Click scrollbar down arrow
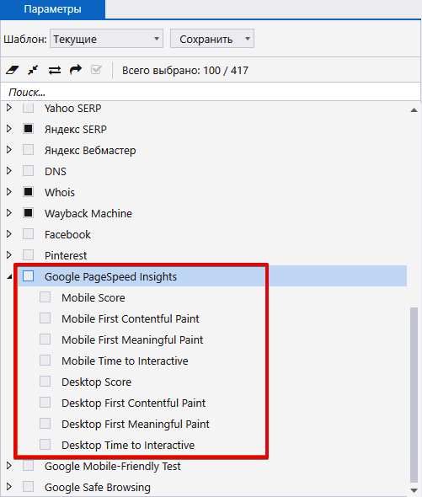Viewport: 422px width, 497px height. [x=414, y=490]
